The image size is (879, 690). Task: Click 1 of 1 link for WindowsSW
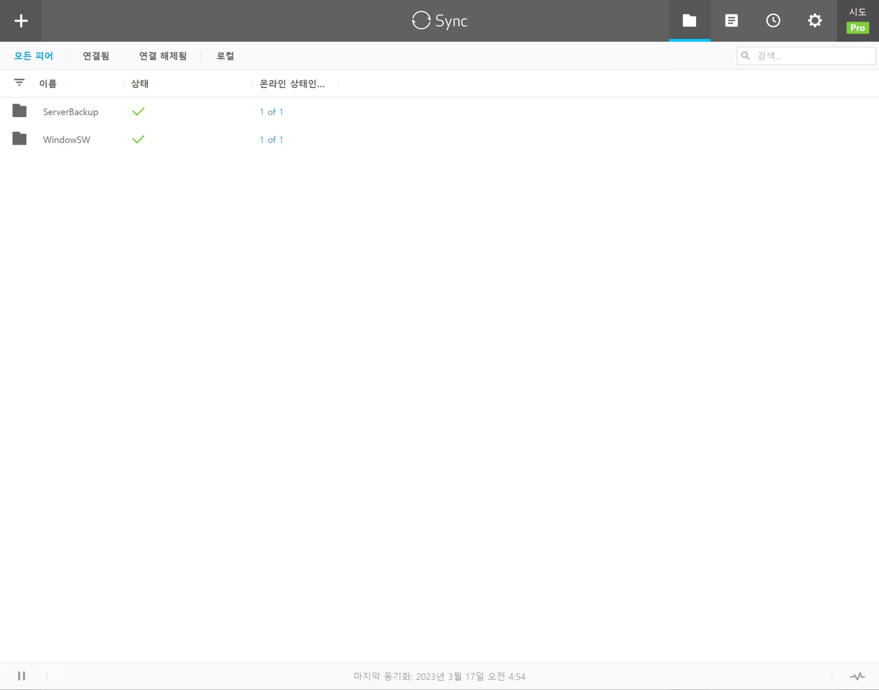(x=271, y=139)
